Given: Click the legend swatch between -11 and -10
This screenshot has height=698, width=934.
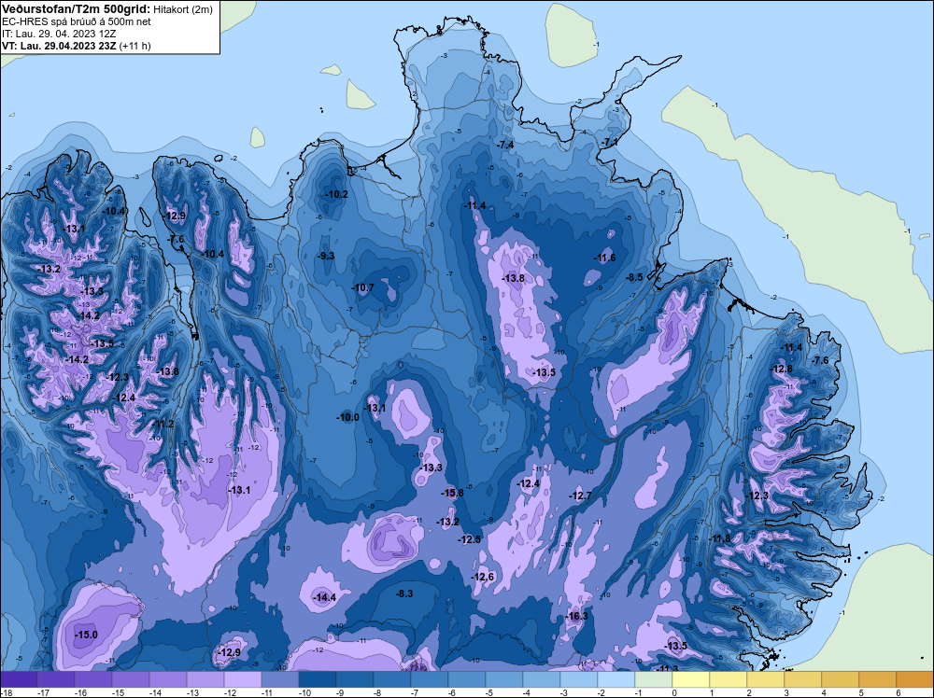Looking at the screenshot, I should pyautogui.click(x=280, y=679).
